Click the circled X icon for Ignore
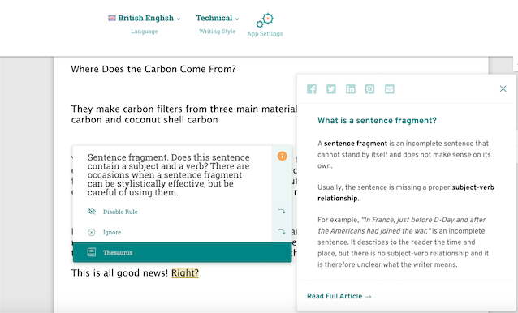 (x=92, y=233)
